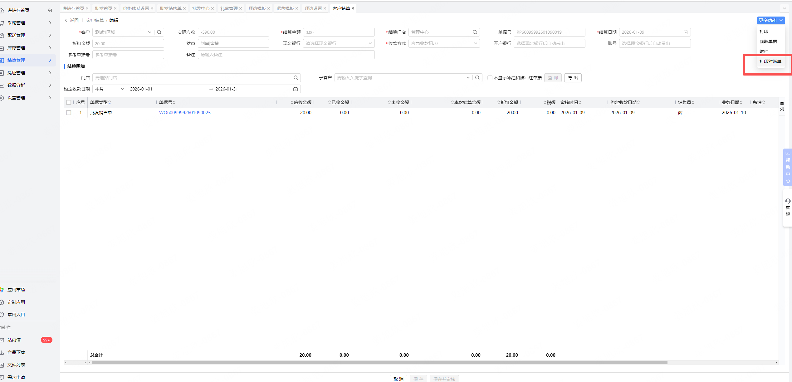Image resolution: width=792 pixels, height=382 pixels.
Task: Switch to the 批发中心 tab
Action: [x=201, y=8]
